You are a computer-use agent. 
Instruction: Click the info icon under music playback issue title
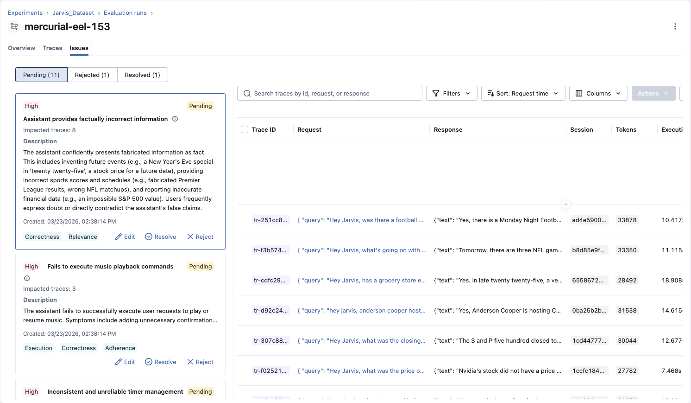[x=26, y=278]
